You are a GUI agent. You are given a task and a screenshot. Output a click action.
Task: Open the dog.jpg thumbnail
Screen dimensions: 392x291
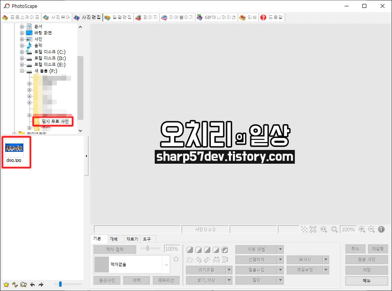tap(14, 151)
